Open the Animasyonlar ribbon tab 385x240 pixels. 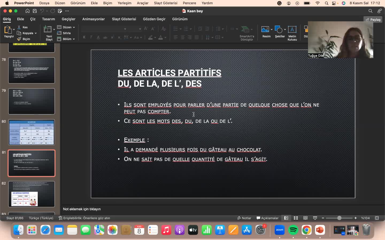pos(94,19)
